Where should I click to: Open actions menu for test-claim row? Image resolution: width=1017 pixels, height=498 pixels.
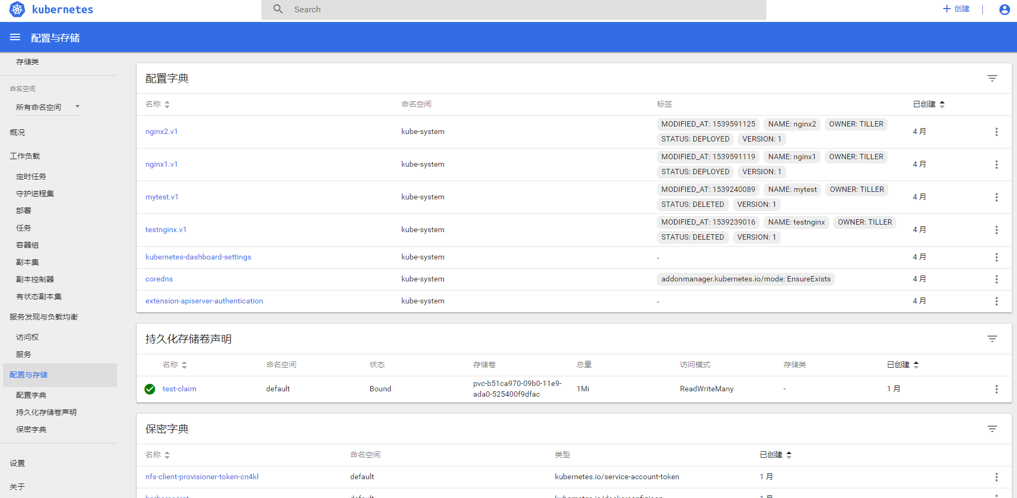pos(997,389)
